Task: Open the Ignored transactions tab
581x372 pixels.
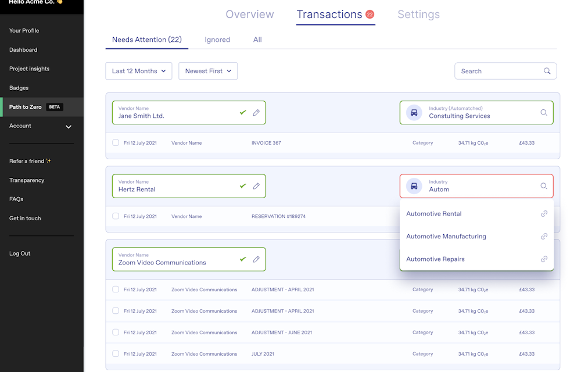Action: point(217,40)
